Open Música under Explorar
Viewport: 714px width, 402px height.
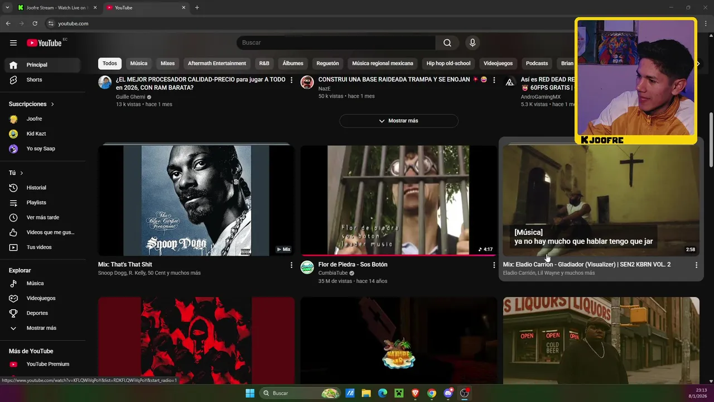pos(43,283)
